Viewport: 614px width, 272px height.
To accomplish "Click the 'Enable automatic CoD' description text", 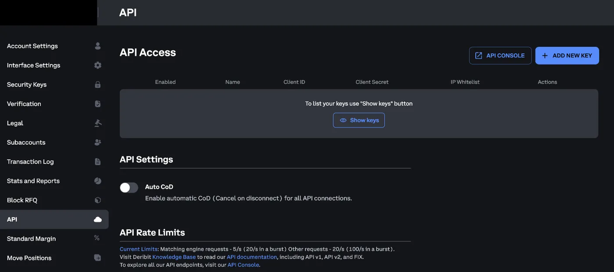I will click(248, 198).
